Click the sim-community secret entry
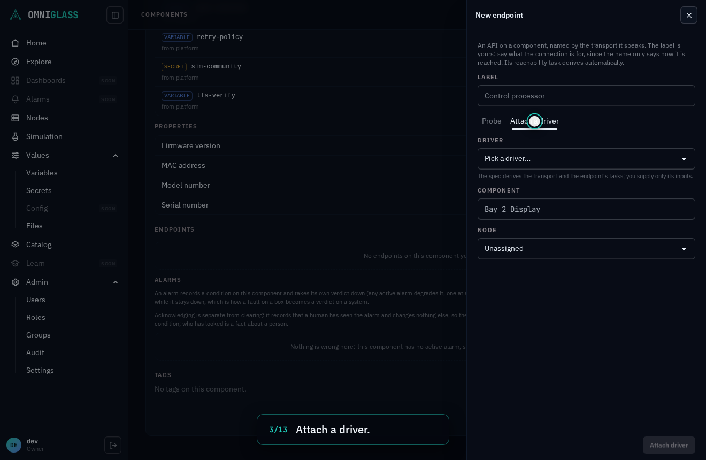The height and width of the screenshot is (460, 706). click(311, 72)
